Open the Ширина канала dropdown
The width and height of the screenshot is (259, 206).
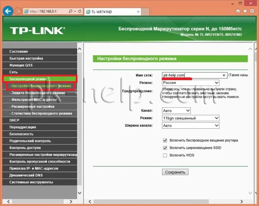tap(191, 126)
